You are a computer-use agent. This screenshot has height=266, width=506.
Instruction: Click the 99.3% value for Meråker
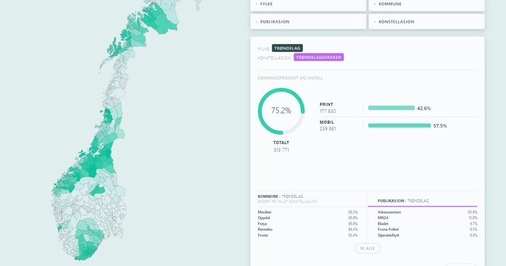(x=353, y=212)
